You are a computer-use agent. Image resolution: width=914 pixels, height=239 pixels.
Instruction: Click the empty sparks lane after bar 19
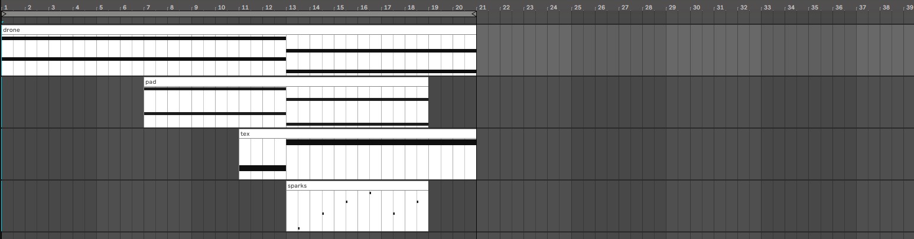[x=452, y=206]
